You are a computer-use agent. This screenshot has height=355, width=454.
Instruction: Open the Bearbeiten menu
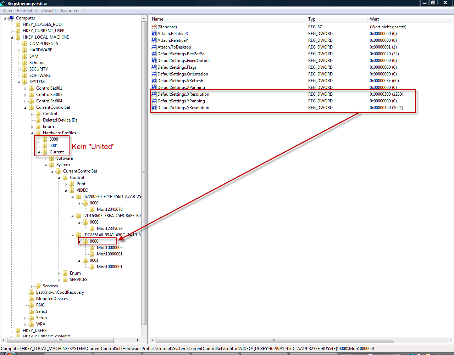(27, 11)
